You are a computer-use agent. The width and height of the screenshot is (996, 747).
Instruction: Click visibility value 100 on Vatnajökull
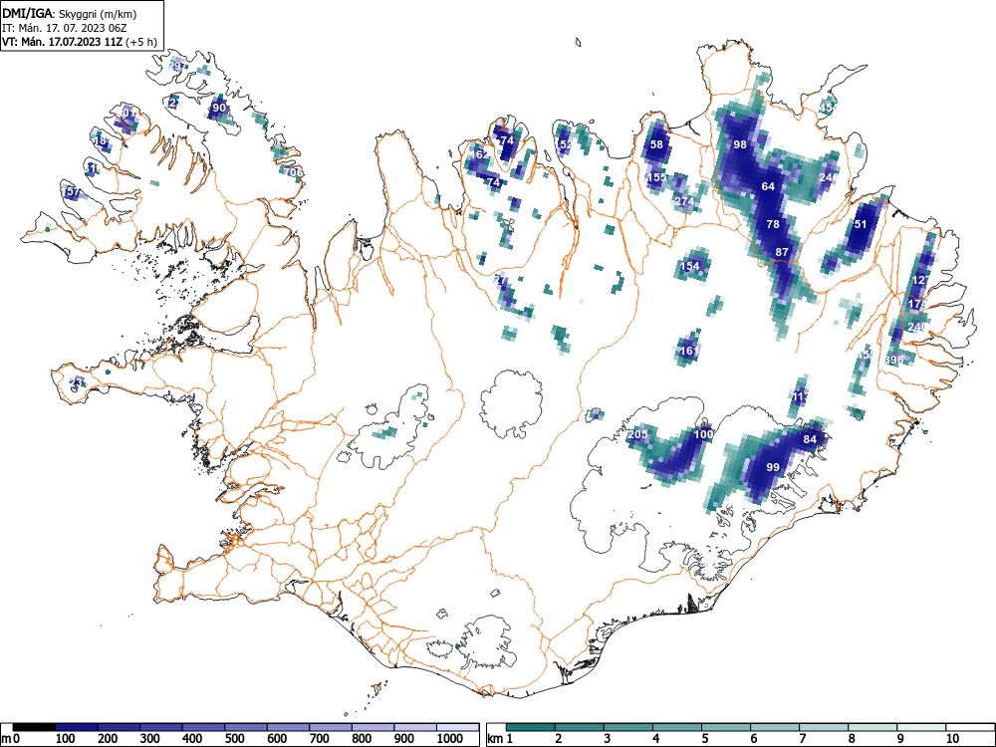click(x=703, y=434)
